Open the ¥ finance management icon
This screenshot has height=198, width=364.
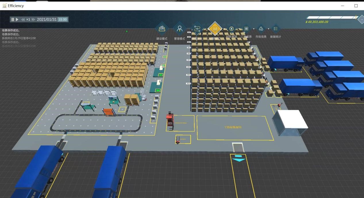coord(232,29)
